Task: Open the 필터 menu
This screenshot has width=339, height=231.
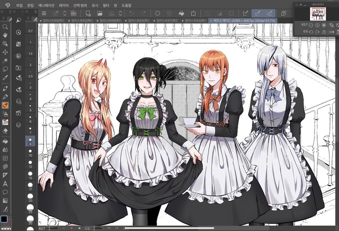Action: pyautogui.click(x=106, y=5)
